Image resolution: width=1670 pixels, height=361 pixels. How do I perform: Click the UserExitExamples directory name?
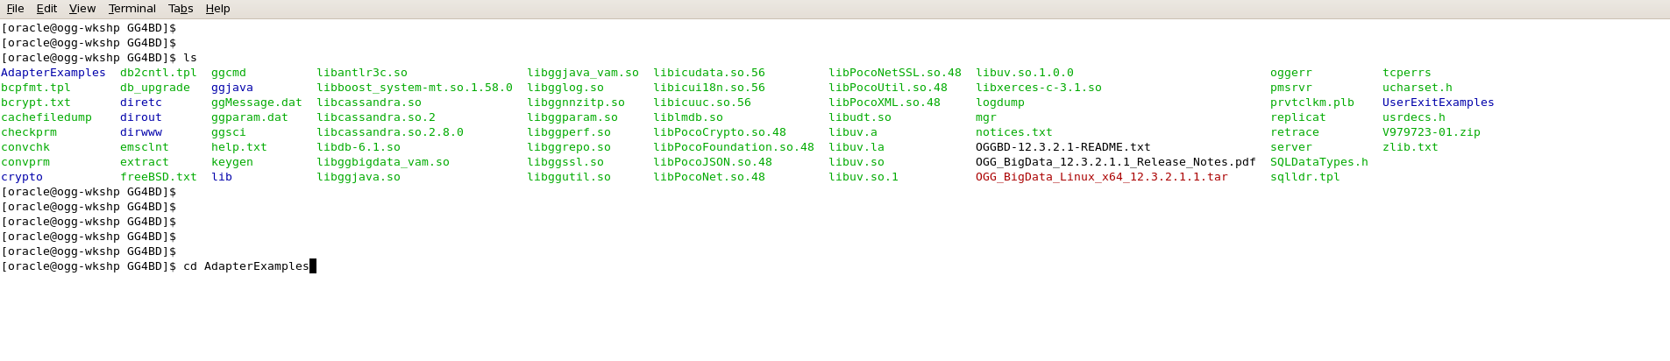click(1438, 103)
